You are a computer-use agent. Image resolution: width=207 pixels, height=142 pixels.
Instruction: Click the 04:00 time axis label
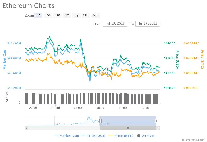(78, 108)
